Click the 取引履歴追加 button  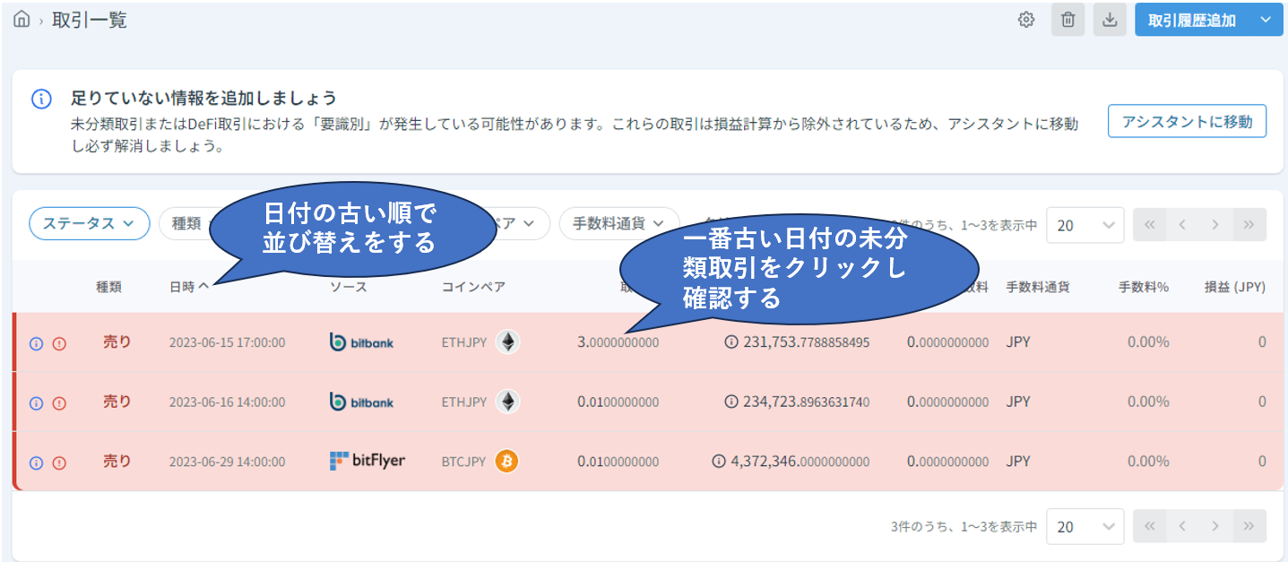click(1191, 20)
